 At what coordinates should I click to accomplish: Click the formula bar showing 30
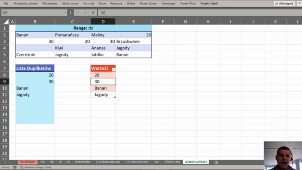pyautogui.click(x=200, y=13)
